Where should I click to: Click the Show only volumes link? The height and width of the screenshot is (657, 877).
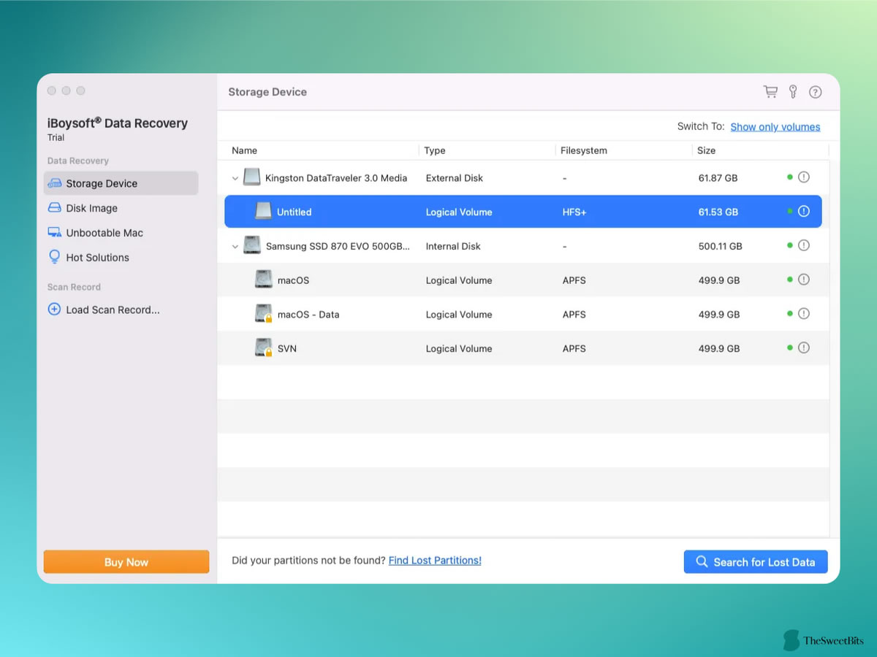tap(775, 127)
